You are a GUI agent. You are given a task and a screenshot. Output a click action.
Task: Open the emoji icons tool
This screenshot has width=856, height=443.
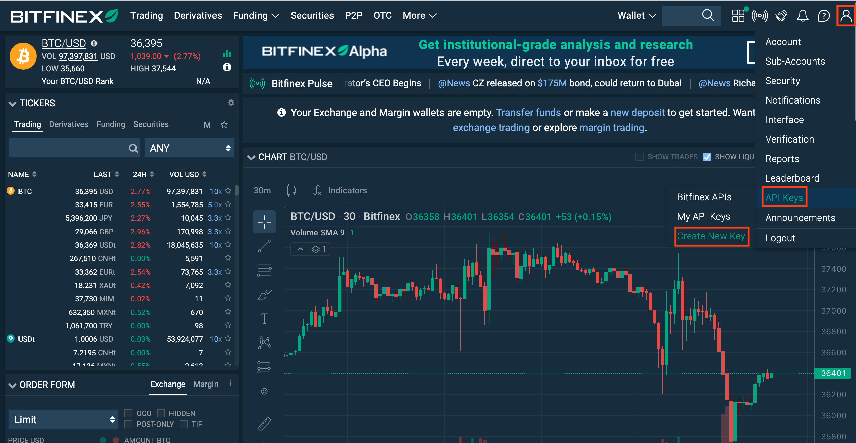point(264,391)
